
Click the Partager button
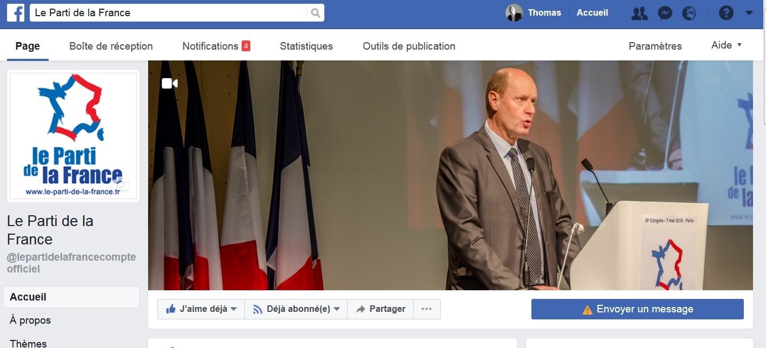381,309
